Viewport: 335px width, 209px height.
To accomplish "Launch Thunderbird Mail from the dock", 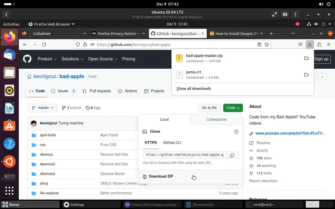I will click(9, 55).
